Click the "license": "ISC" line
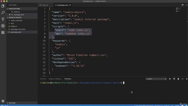Image resolution: width=188 pixels, height=106 pixels. (64, 59)
